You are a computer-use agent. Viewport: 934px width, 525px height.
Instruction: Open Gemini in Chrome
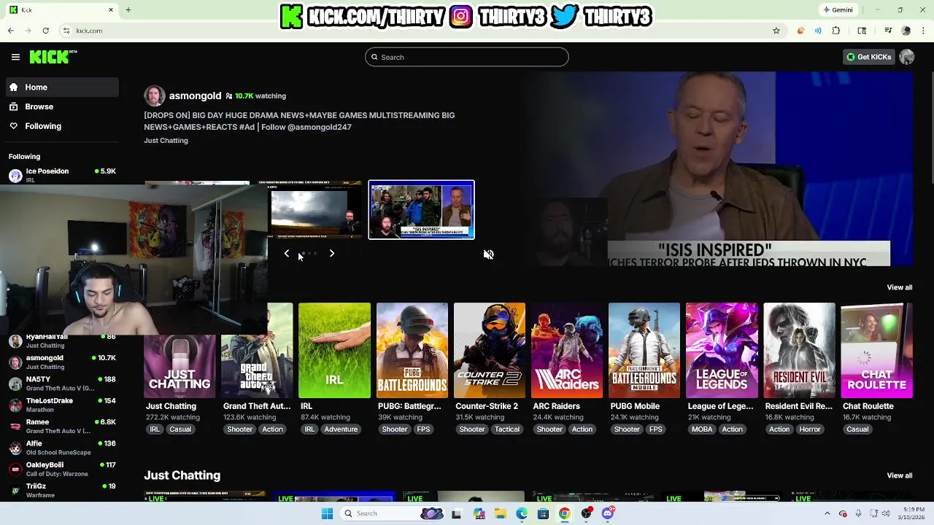coord(838,10)
